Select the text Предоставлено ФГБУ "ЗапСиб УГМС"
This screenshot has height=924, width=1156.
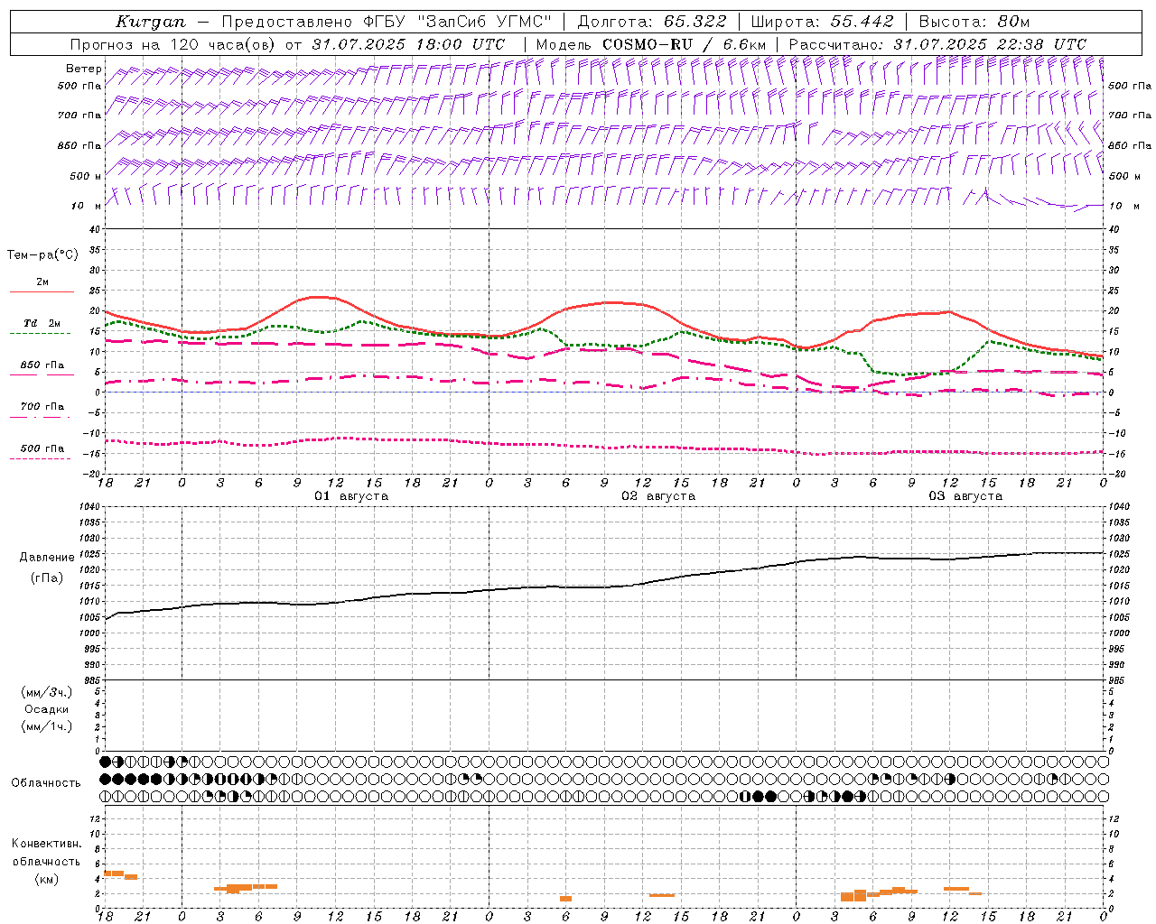click(387, 22)
